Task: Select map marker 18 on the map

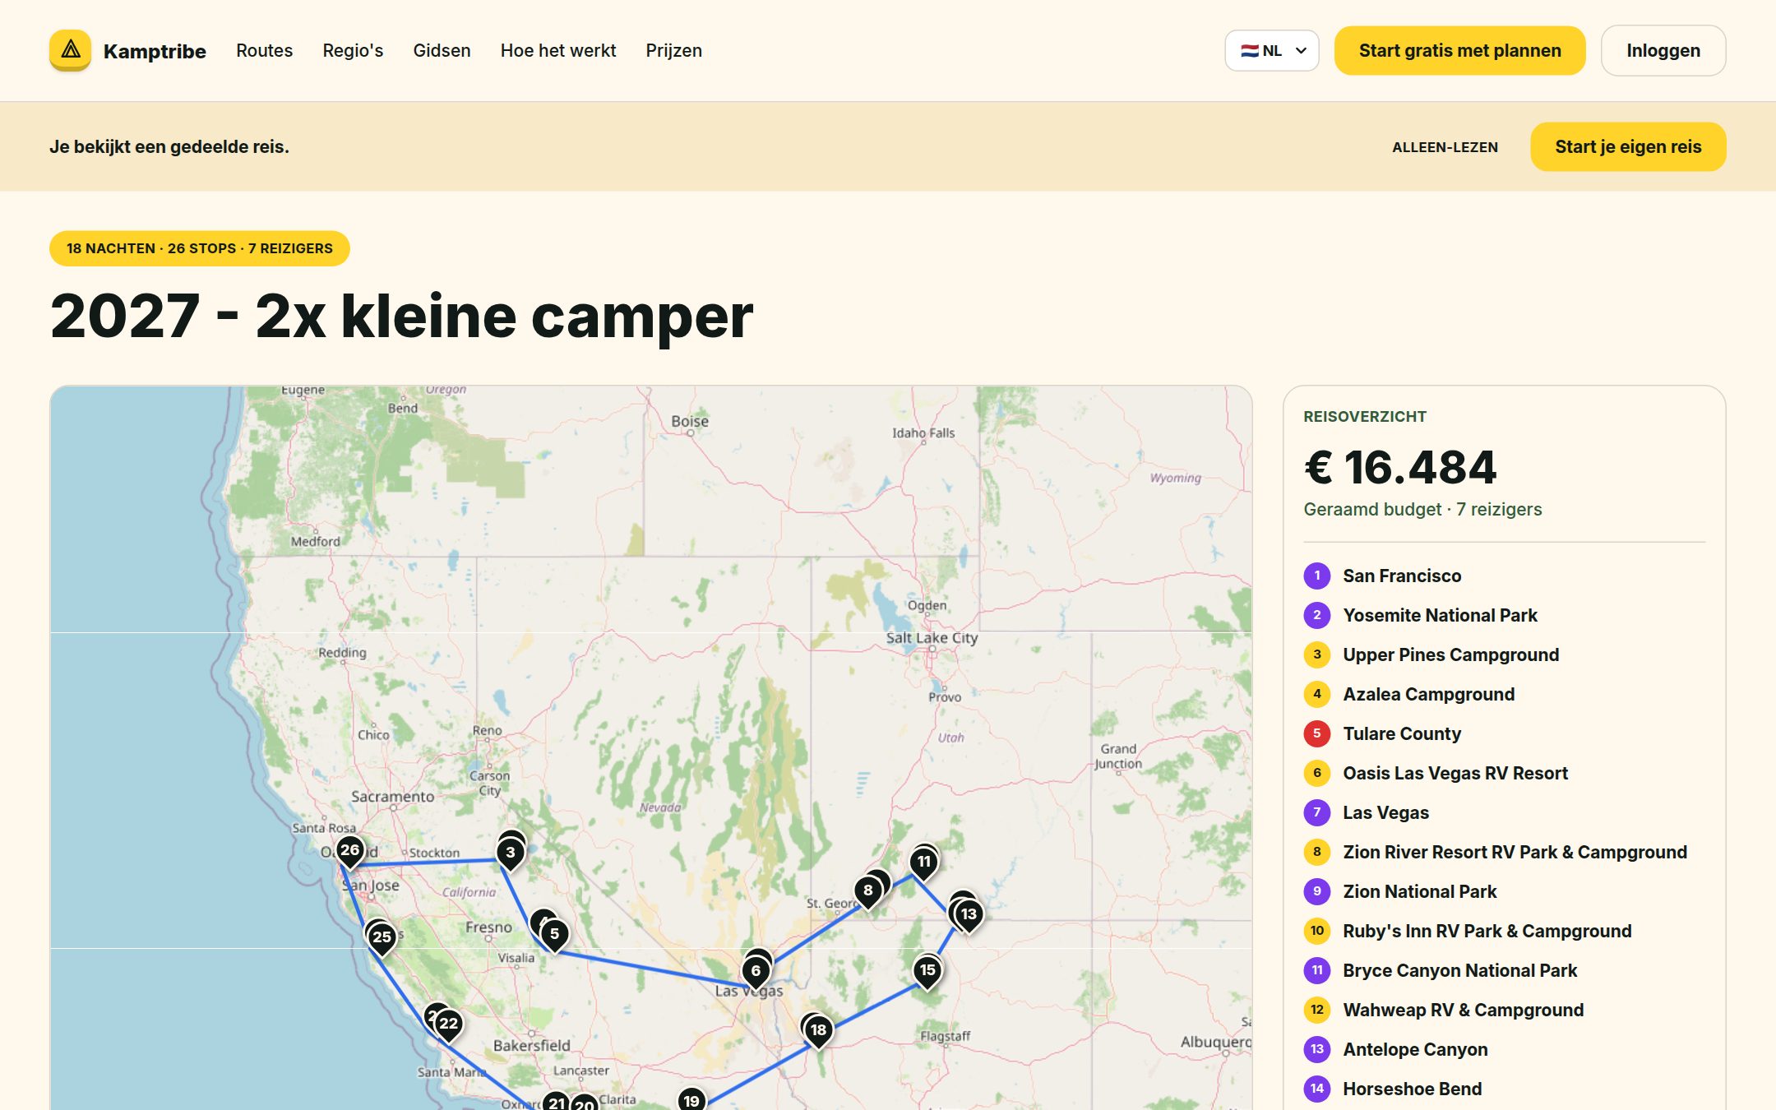Action: (x=818, y=1032)
